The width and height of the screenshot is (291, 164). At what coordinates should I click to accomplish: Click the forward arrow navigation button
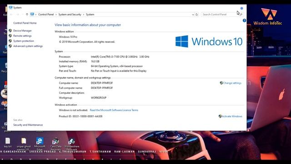pos(18,14)
